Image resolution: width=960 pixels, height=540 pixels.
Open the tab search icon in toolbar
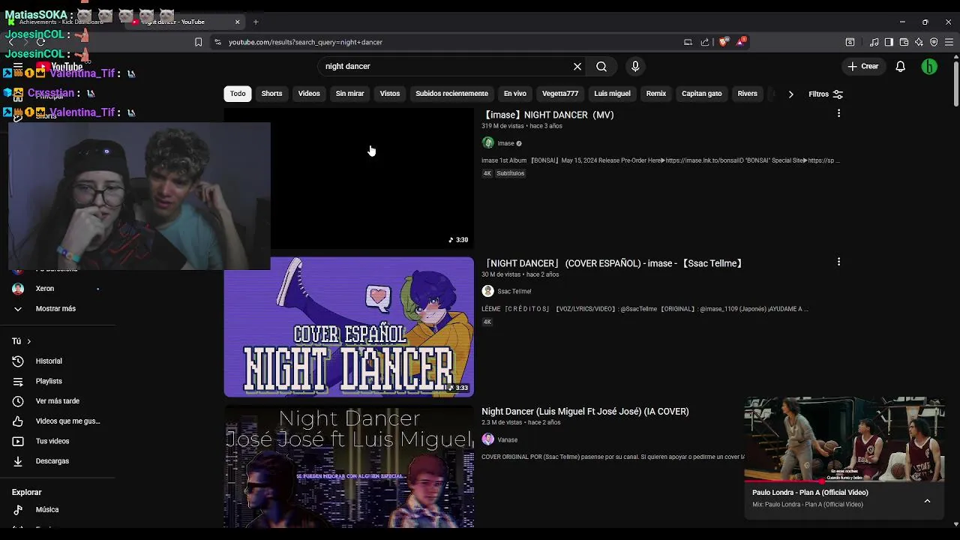pos(850,42)
